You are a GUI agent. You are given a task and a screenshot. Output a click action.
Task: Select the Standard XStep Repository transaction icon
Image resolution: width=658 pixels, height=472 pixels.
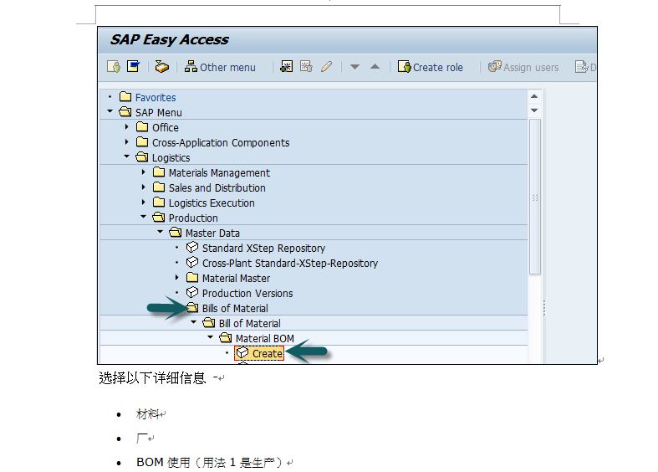point(191,248)
